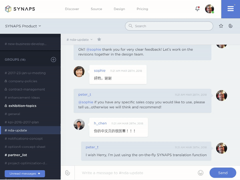Click into the Search field
This screenshot has width=240, height=180.
(x=169, y=26)
